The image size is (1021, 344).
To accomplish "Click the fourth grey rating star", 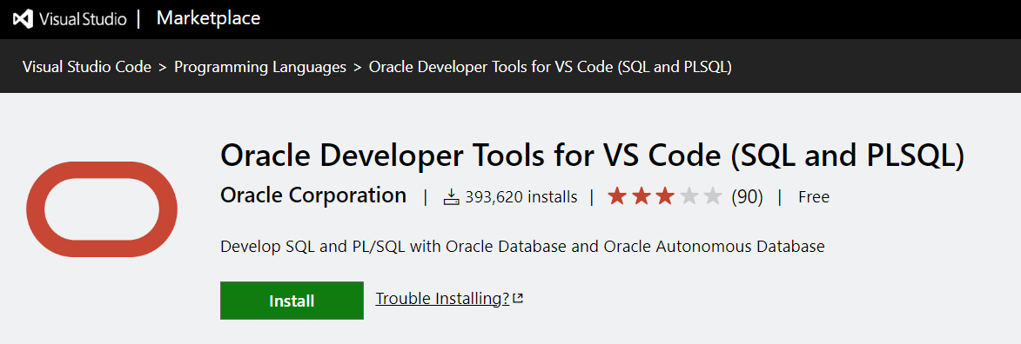I will coord(689,196).
